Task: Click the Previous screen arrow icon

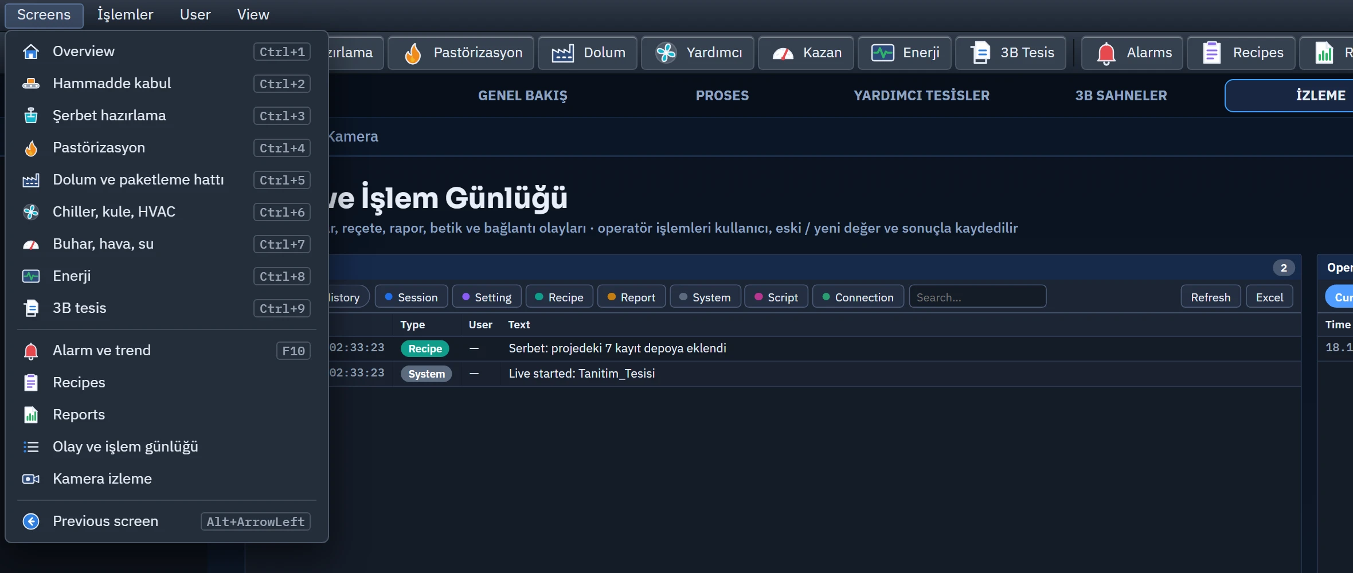Action: pos(31,521)
